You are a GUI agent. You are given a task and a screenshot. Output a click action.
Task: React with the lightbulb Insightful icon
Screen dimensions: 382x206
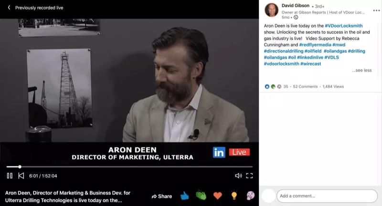pyautogui.click(x=234, y=196)
